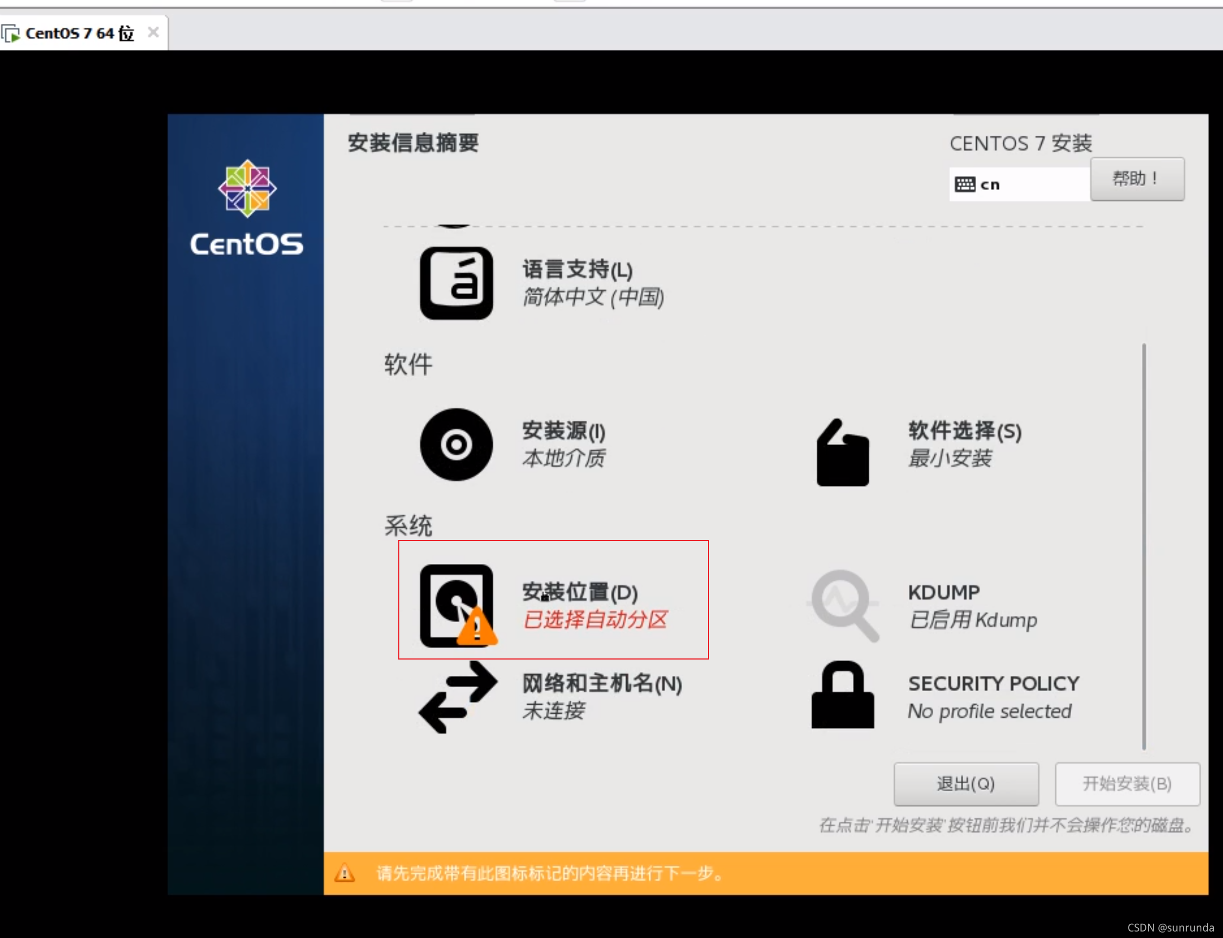Click keyboard layout icon beside cn

point(965,184)
